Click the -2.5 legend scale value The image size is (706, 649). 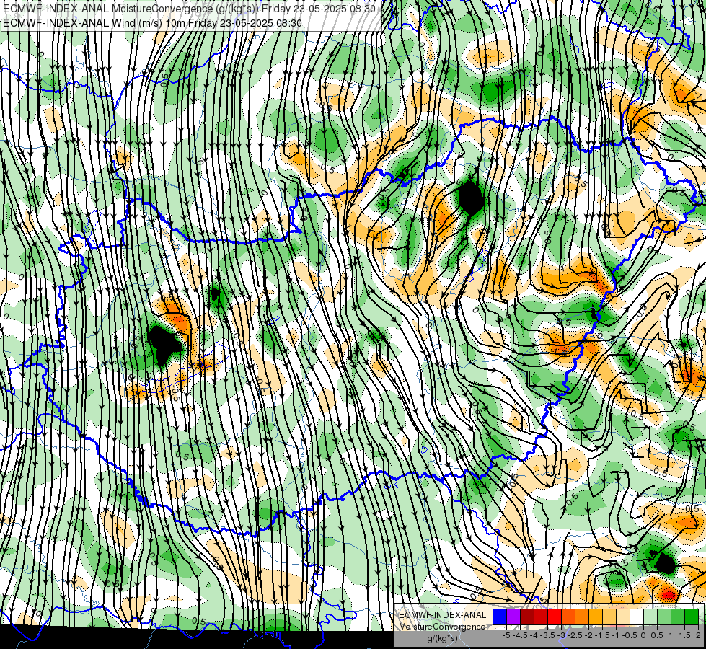[x=575, y=635]
